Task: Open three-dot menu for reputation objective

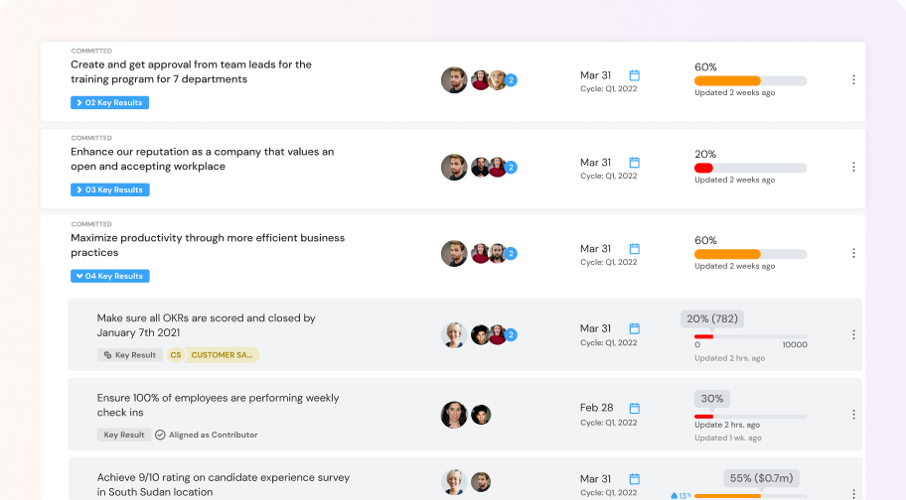Action: click(x=853, y=168)
